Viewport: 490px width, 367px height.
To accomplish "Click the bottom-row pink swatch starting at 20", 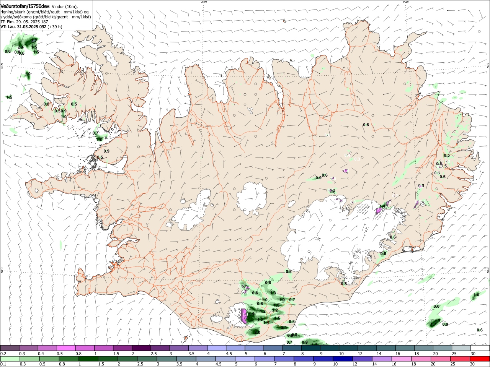I will tap(441, 359).
